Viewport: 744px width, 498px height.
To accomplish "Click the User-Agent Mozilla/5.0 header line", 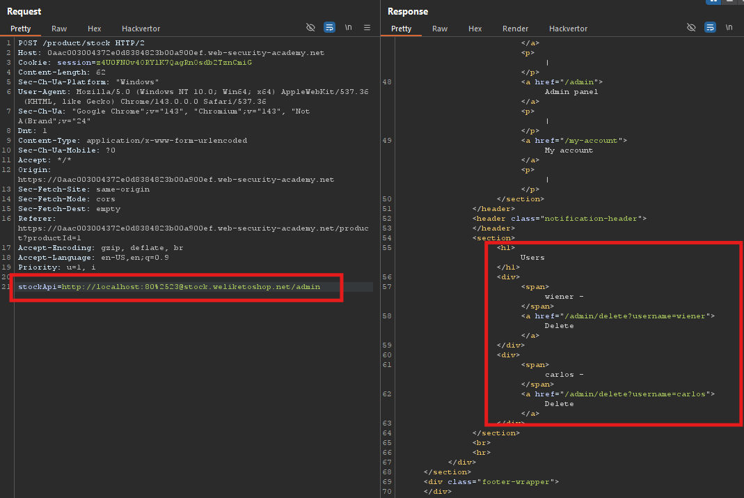I will (x=193, y=92).
